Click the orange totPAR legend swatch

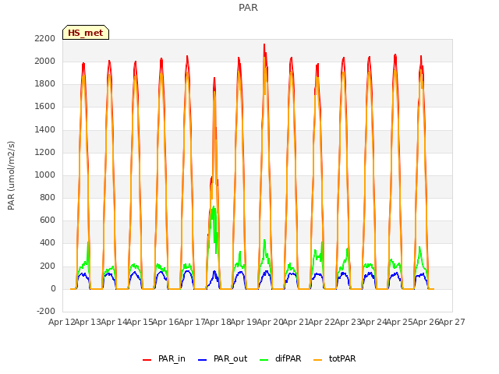point(317,360)
